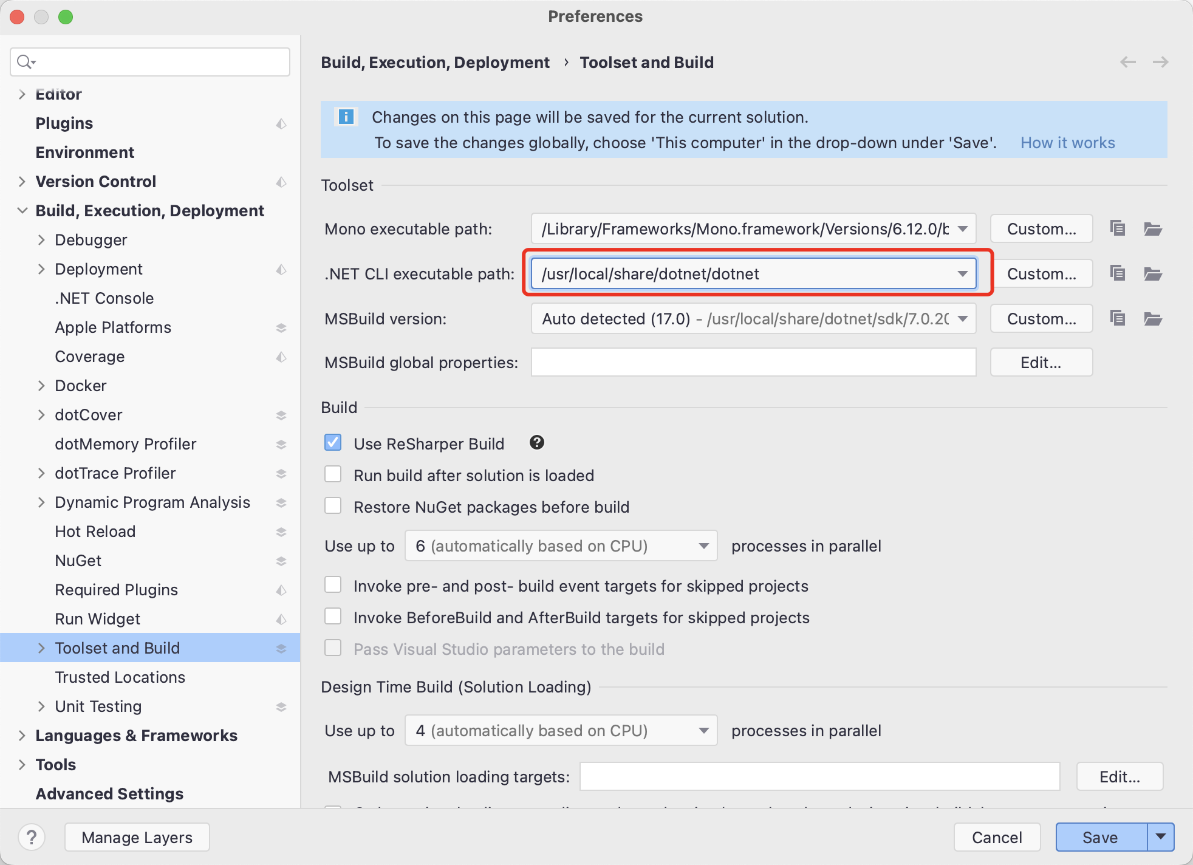1193x865 pixels.
Task: Click Manage Layers button
Action: tap(137, 838)
